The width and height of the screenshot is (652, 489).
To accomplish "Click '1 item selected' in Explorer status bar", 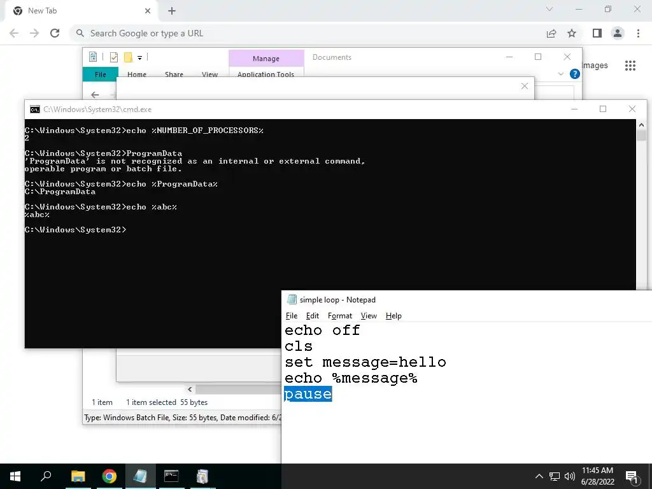I will point(151,402).
